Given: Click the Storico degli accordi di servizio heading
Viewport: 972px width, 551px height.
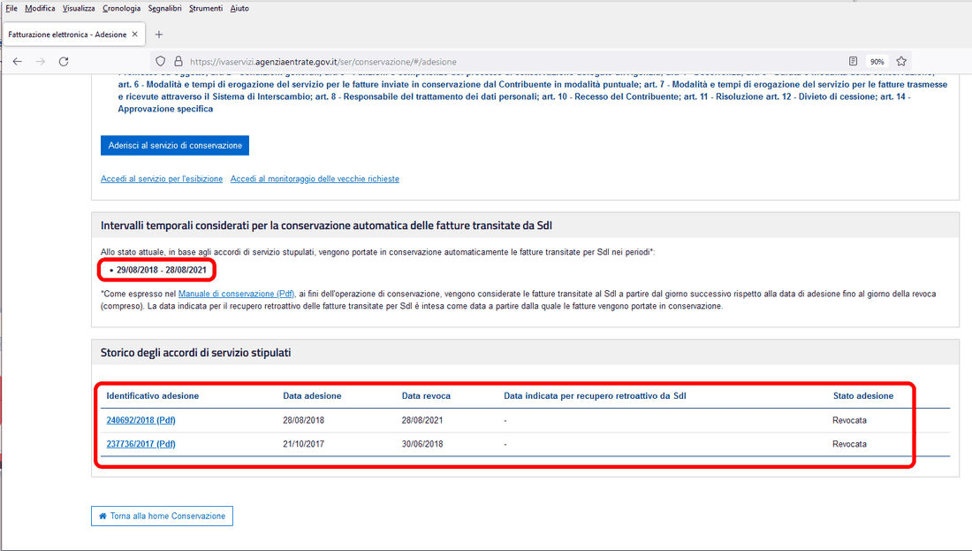Looking at the screenshot, I should 195,352.
